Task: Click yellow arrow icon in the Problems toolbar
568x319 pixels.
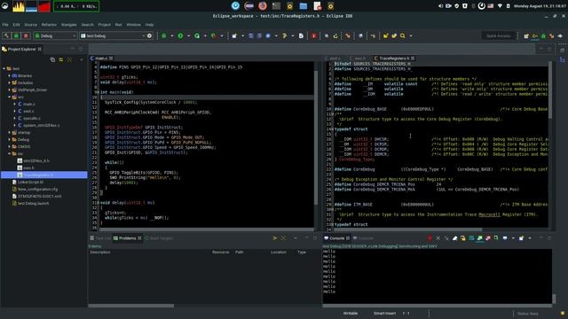Action: (275, 238)
